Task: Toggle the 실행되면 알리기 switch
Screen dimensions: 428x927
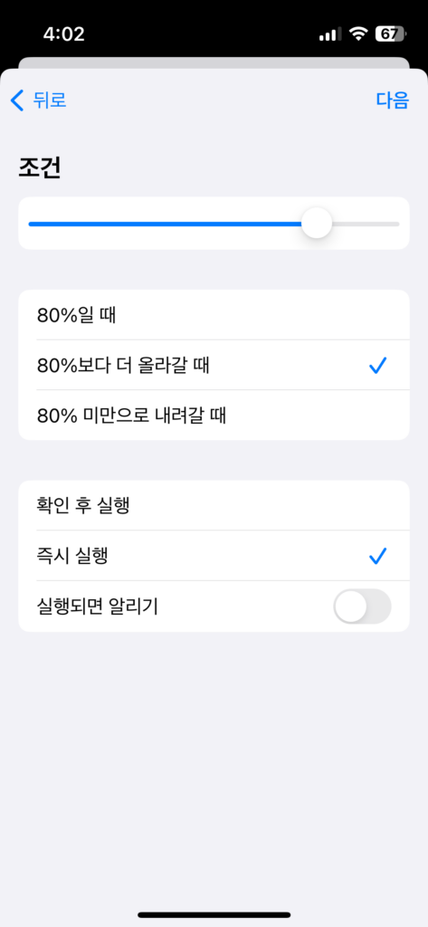Action: point(362,606)
